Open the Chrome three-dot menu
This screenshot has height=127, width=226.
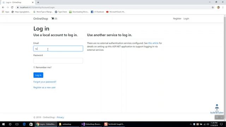click(223, 7)
